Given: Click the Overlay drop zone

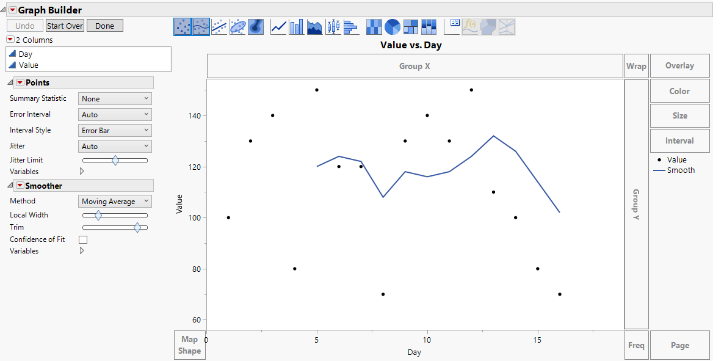Looking at the screenshot, I should 680,65.
